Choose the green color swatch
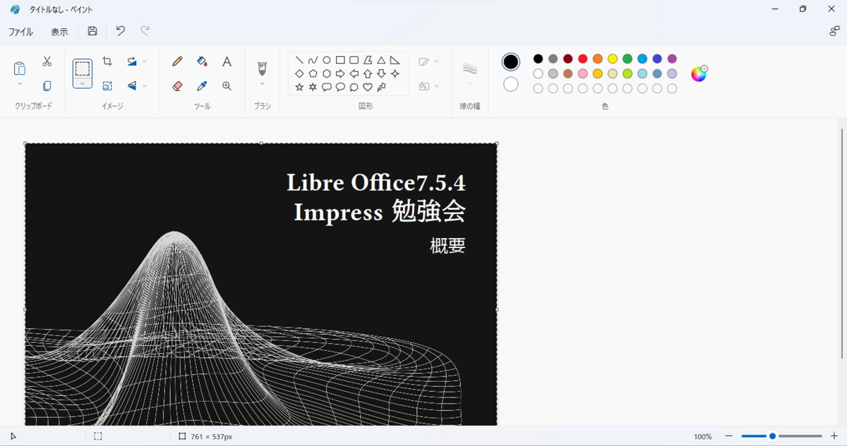The image size is (847, 446). click(x=627, y=58)
